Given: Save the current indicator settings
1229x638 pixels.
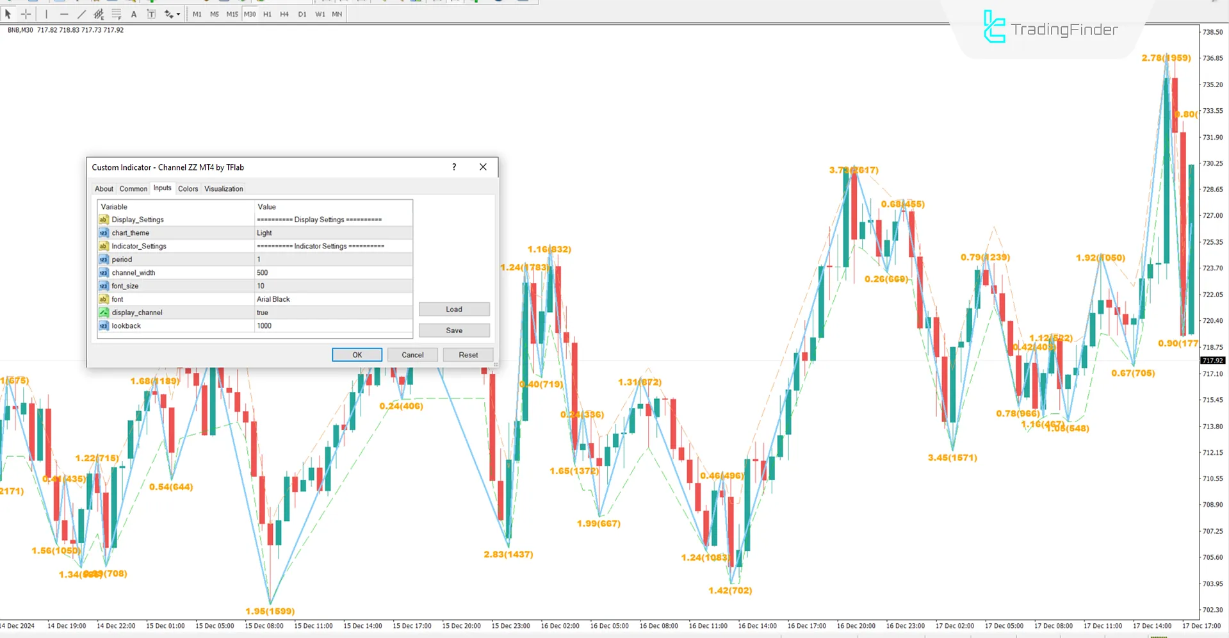Looking at the screenshot, I should pyautogui.click(x=454, y=330).
